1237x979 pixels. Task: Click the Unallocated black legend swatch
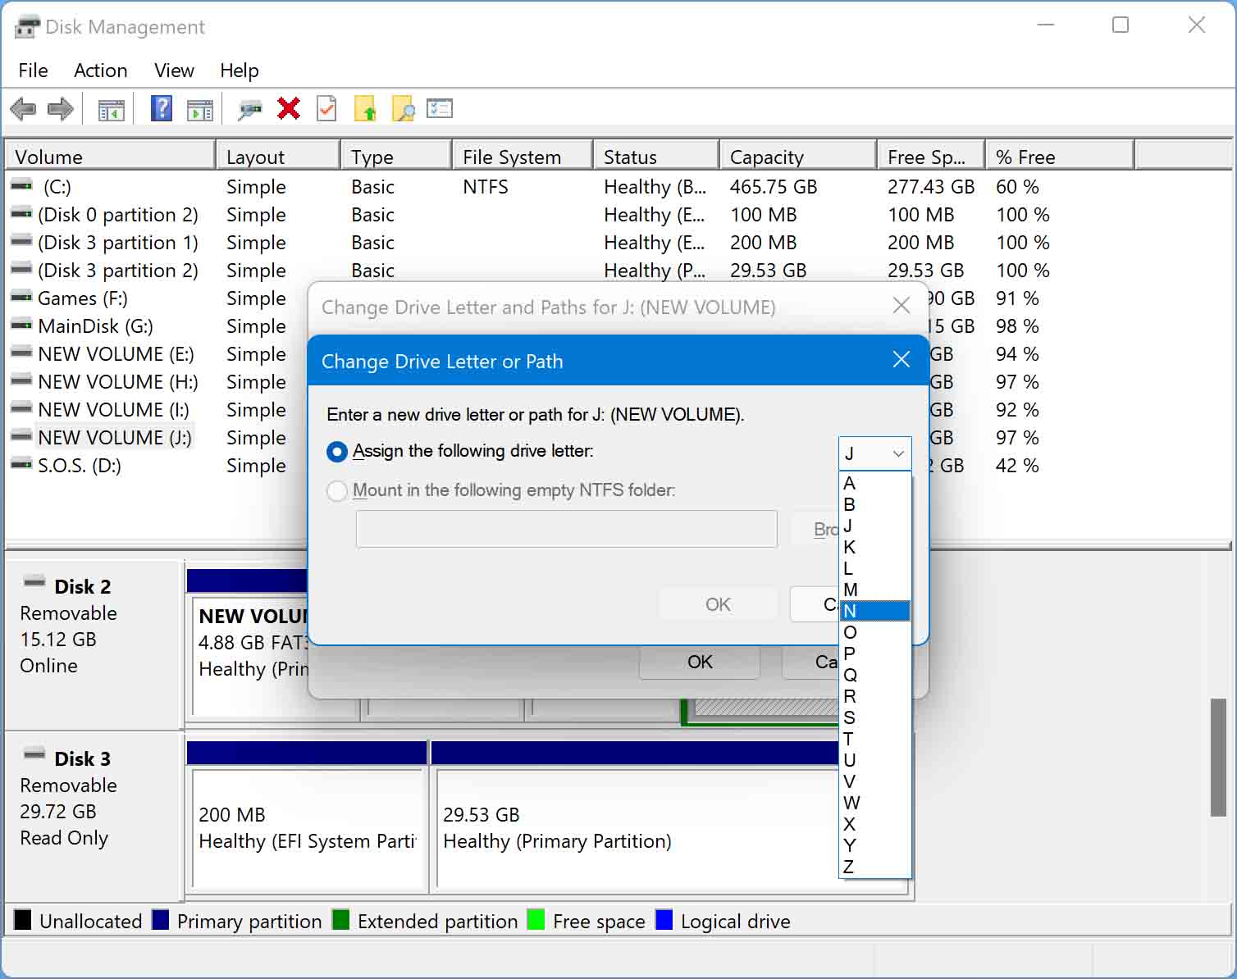click(x=23, y=920)
